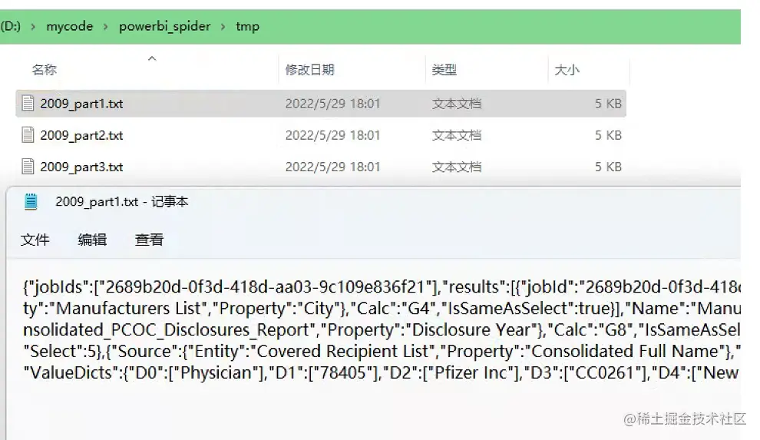Sort files by the 修改日期 column header

[x=309, y=70]
